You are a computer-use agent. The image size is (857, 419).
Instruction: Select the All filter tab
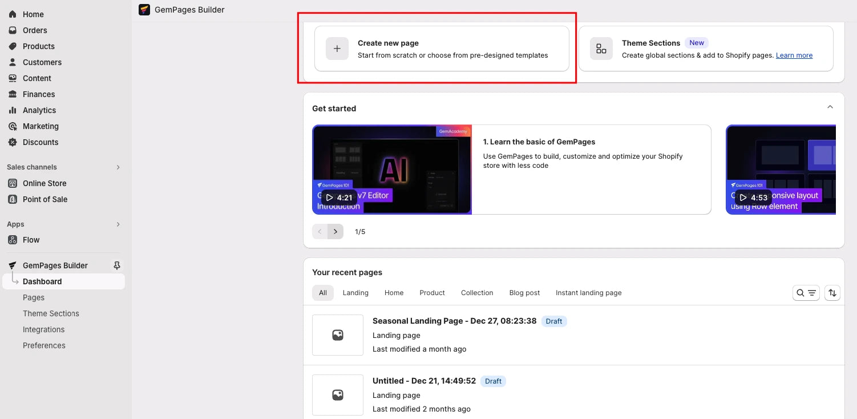click(323, 293)
